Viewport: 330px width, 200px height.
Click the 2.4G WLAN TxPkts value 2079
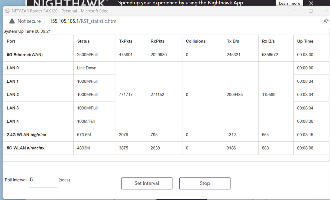(x=124, y=135)
